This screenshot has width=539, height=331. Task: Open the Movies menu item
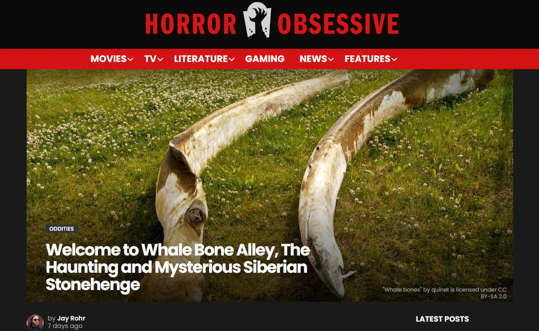point(109,59)
